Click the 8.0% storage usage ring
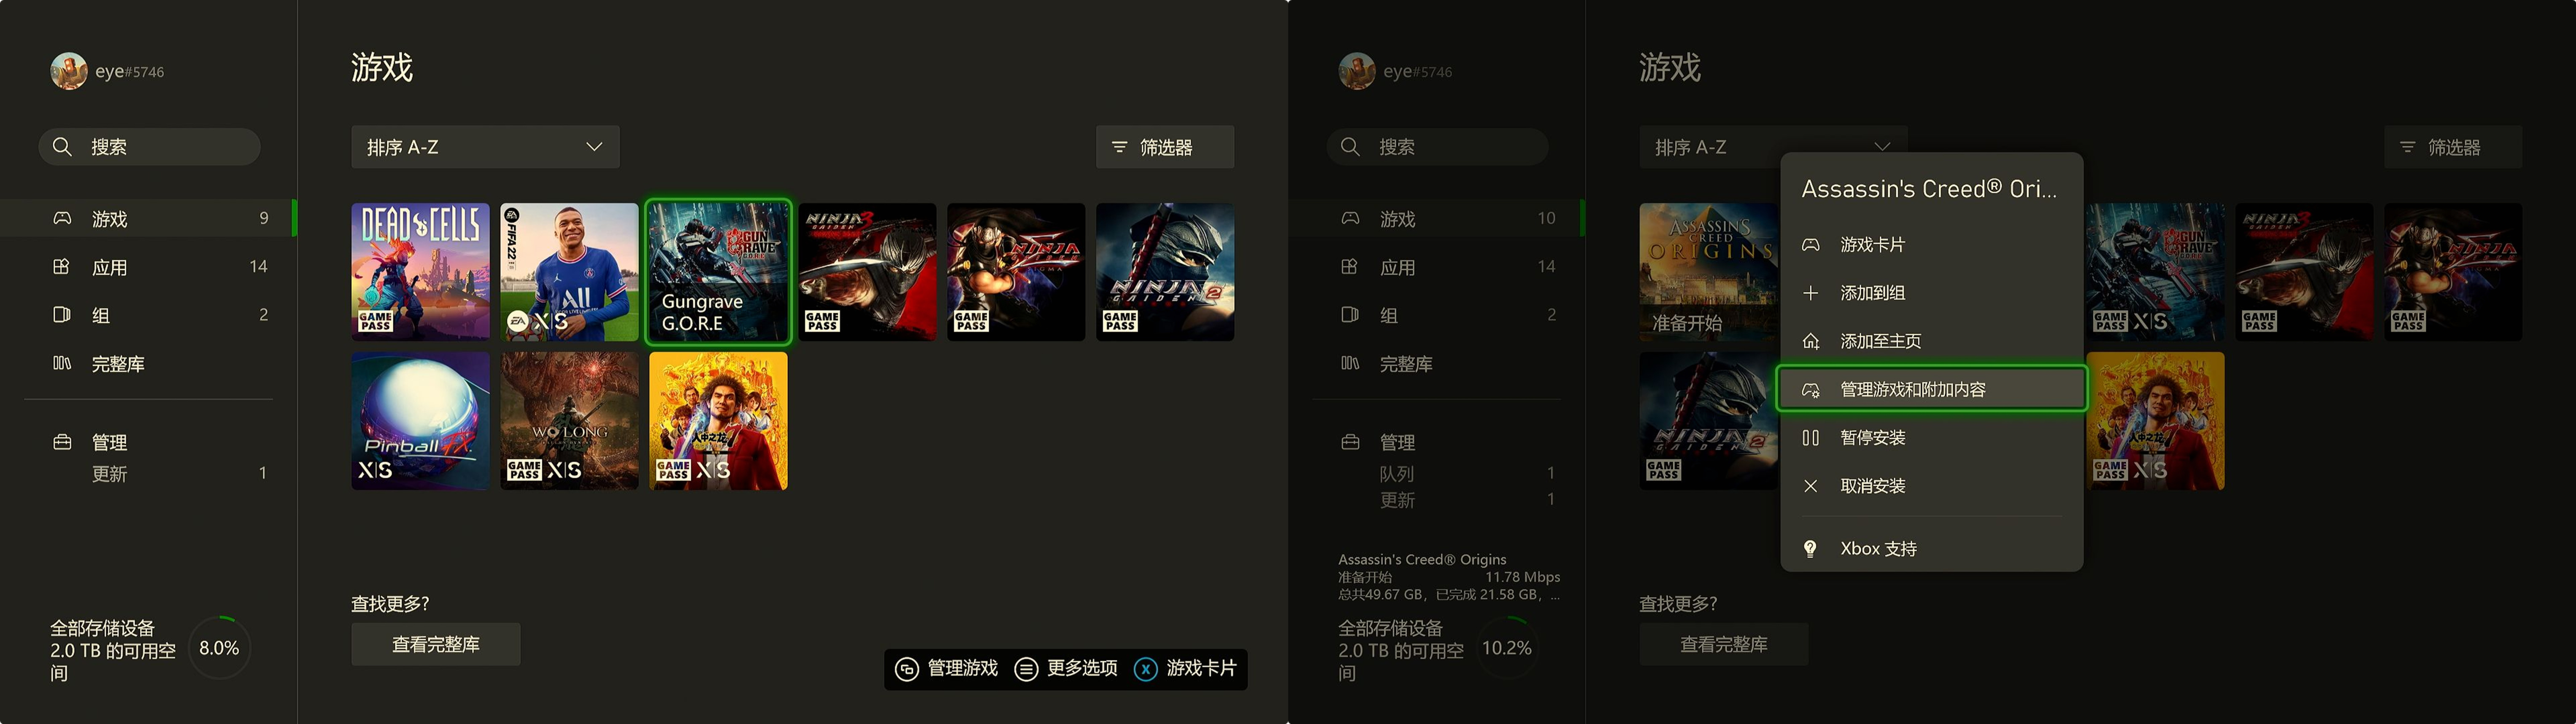 click(219, 648)
